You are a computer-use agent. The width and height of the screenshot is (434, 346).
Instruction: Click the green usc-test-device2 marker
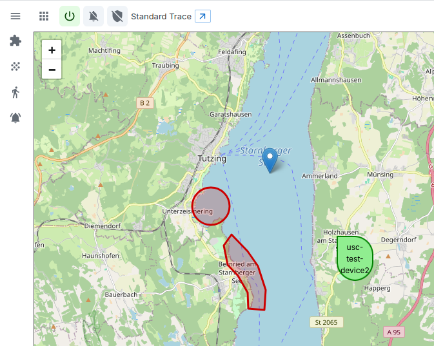[355, 258]
